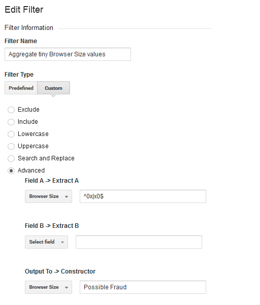Click arrow on Field A dropdown
Viewport: 260px width, 305px height.
point(67,197)
